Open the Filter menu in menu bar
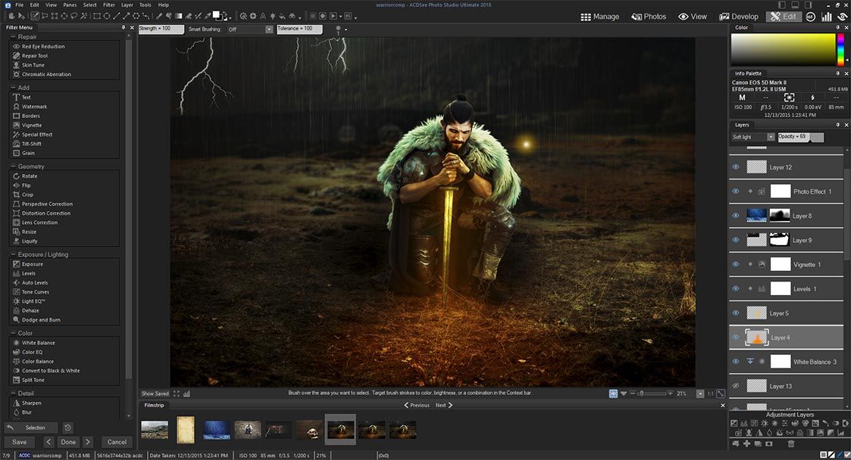This screenshot has width=851, height=460. pos(109,5)
